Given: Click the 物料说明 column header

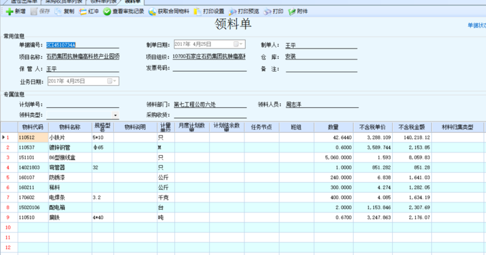Looking at the screenshot, I should pos(135,127).
